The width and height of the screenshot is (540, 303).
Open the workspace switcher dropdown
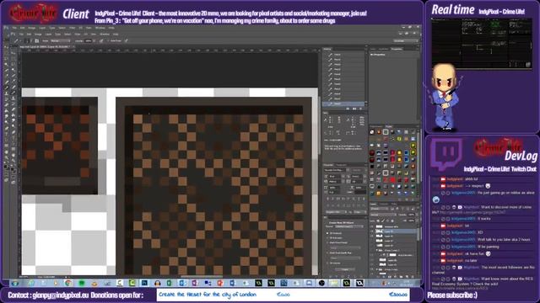[405, 40]
